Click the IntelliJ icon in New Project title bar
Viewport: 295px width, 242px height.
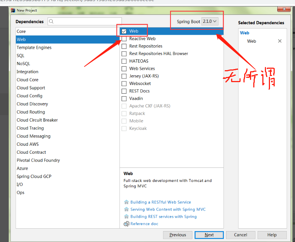(13, 10)
